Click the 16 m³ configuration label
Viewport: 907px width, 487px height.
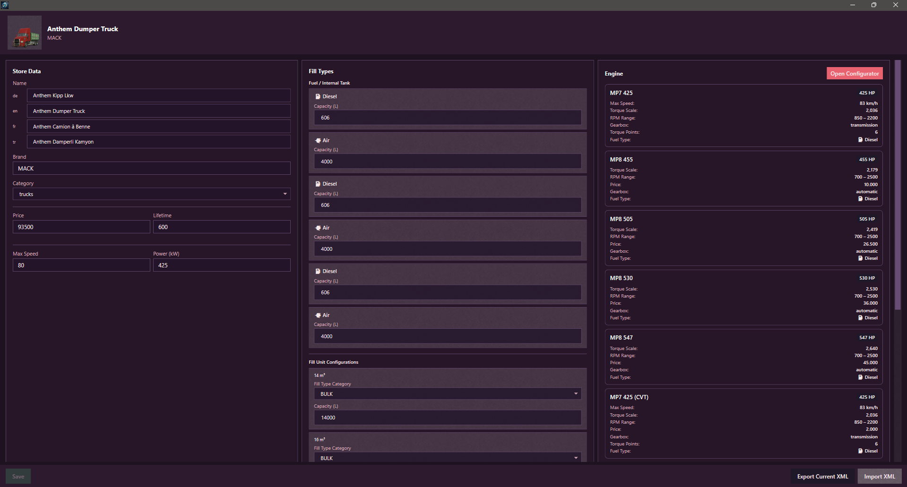pyautogui.click(x=320, y=440)
